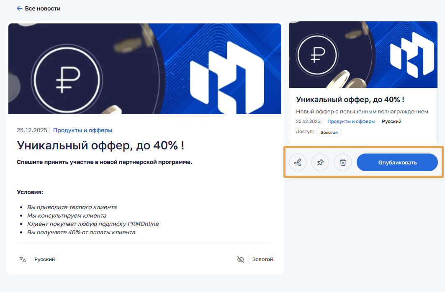Go back to Все новости
This screenshot has height=292, width=445.
tap(43, 8)
